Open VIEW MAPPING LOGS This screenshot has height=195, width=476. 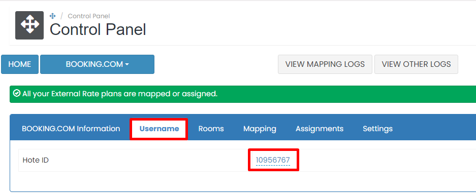click(325, 64)
